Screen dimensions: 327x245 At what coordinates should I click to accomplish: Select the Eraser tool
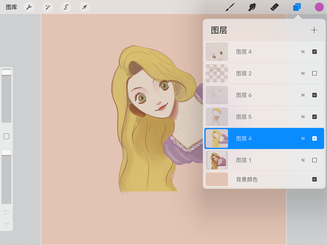click(x=274, y=7)
